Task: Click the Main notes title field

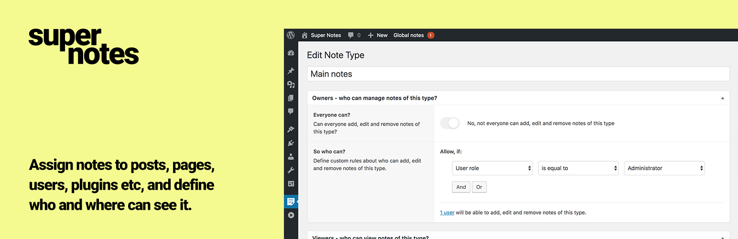Action: (x=518, y=74)
